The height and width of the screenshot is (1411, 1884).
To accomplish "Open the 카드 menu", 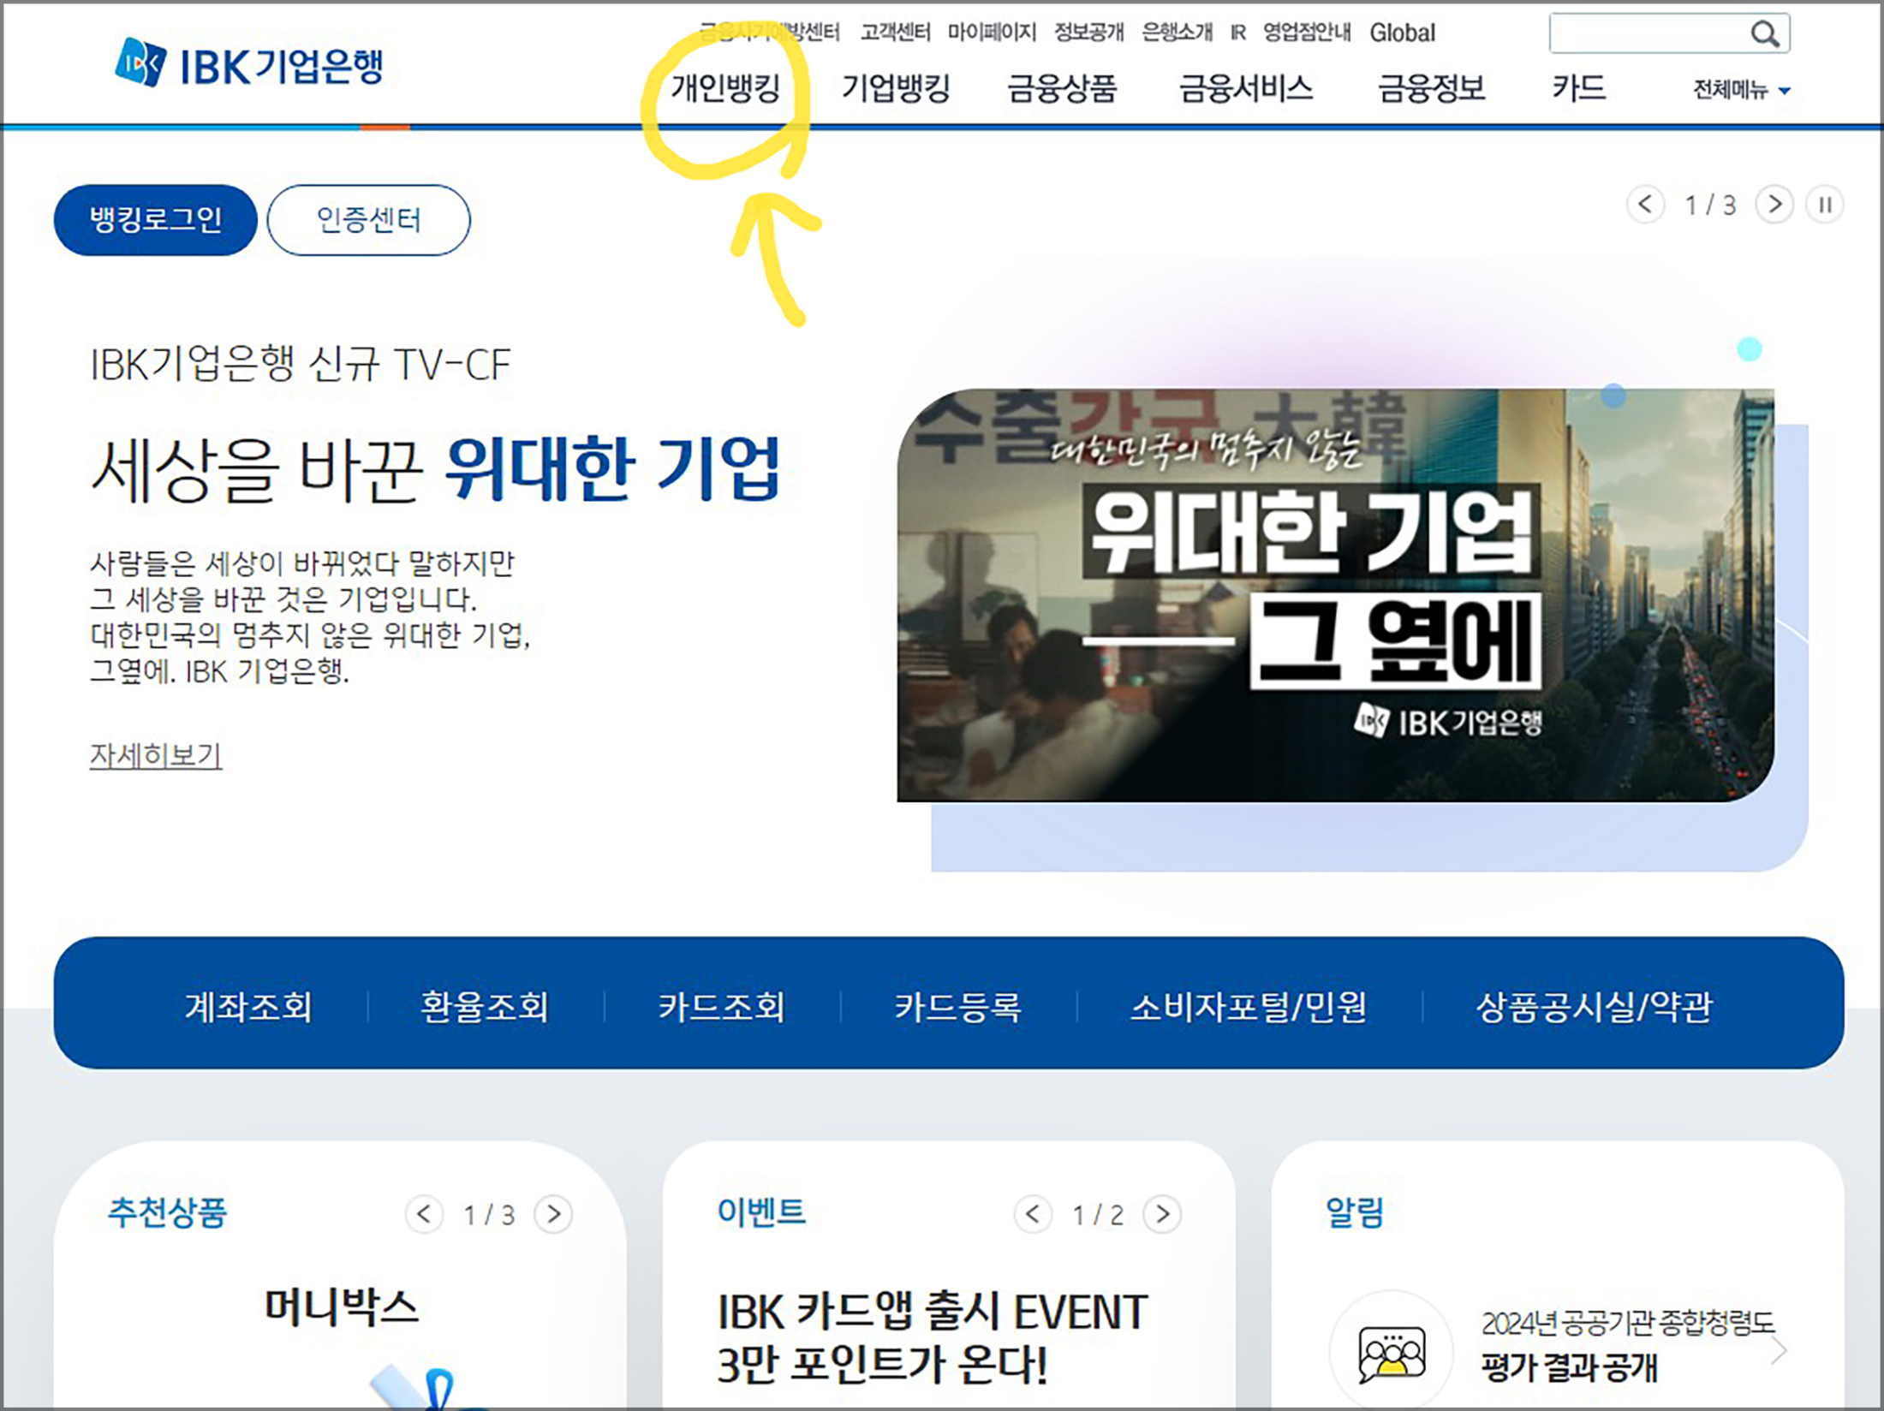I will point(1579,88).
